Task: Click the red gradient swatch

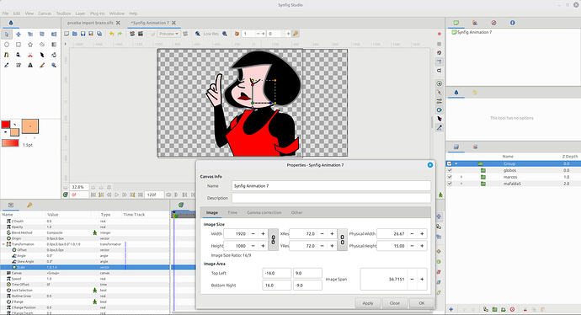Action: [x=10, y=143]
